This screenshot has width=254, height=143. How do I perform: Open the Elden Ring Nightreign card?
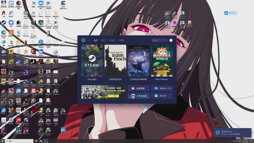click(x=138, y=60)
